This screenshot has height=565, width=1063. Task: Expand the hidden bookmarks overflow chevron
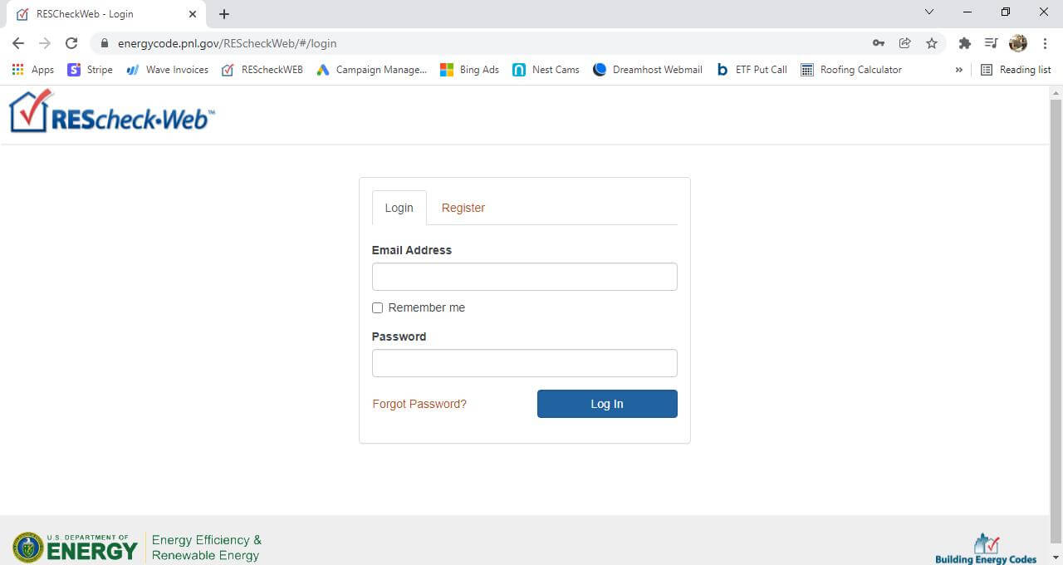pyautogui.click(x=959, y=70)
